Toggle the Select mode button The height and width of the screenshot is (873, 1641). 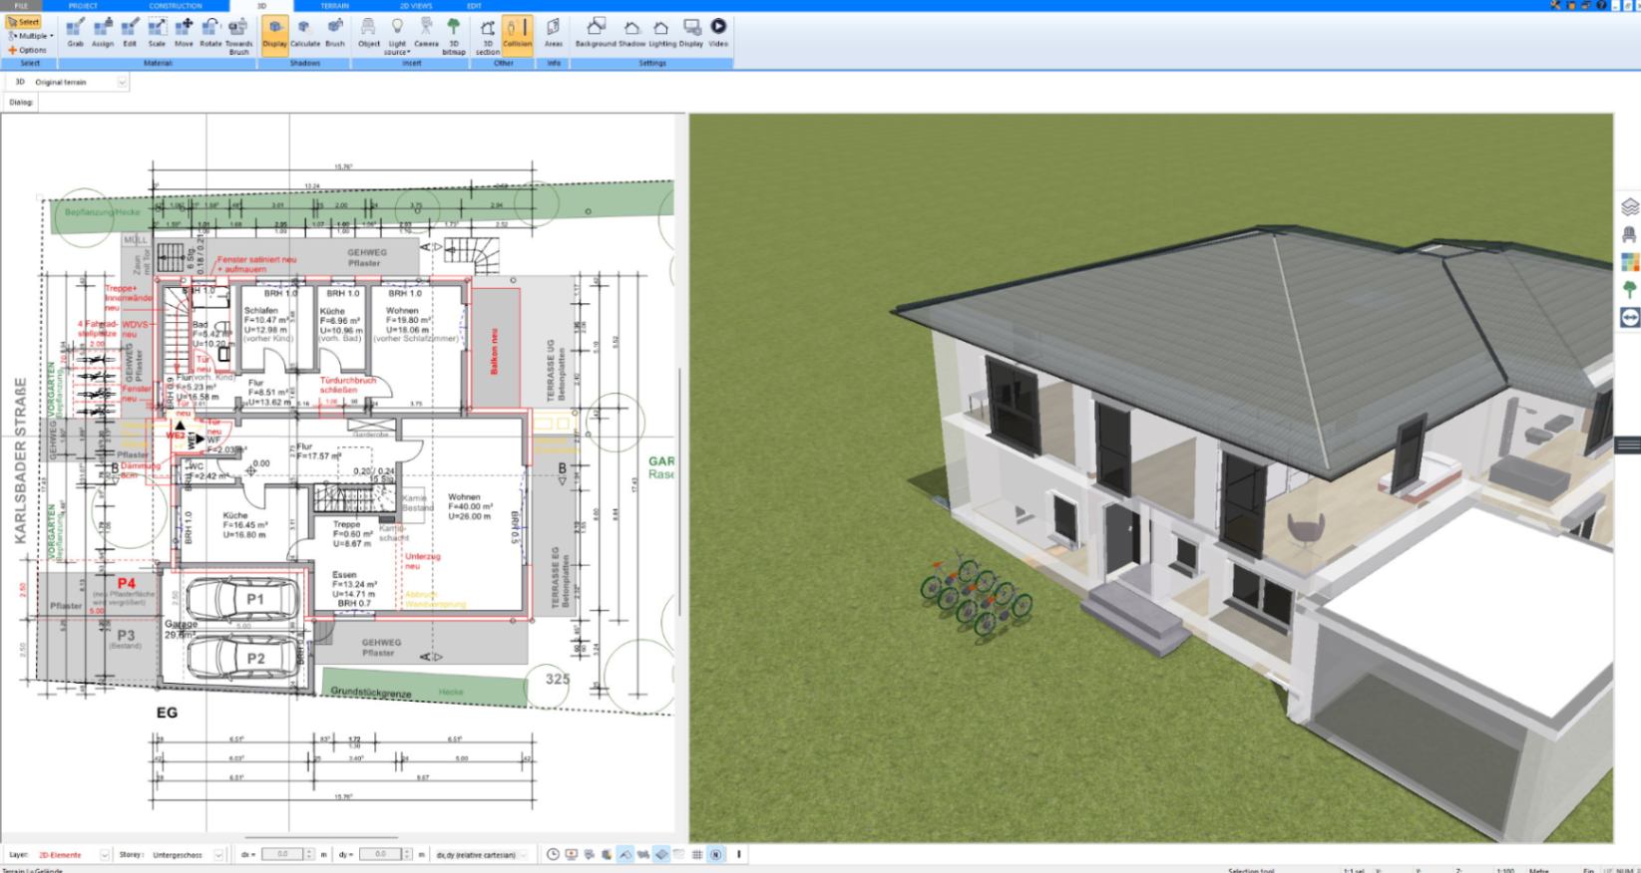(x=24, y=22)
